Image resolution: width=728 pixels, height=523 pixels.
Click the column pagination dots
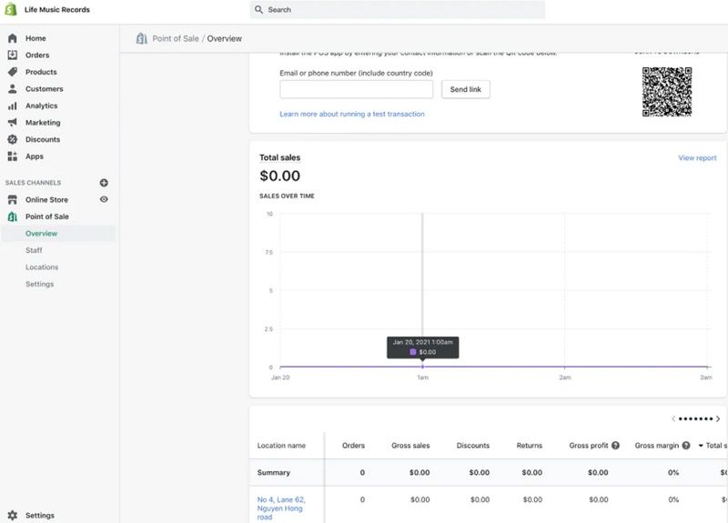695,418
